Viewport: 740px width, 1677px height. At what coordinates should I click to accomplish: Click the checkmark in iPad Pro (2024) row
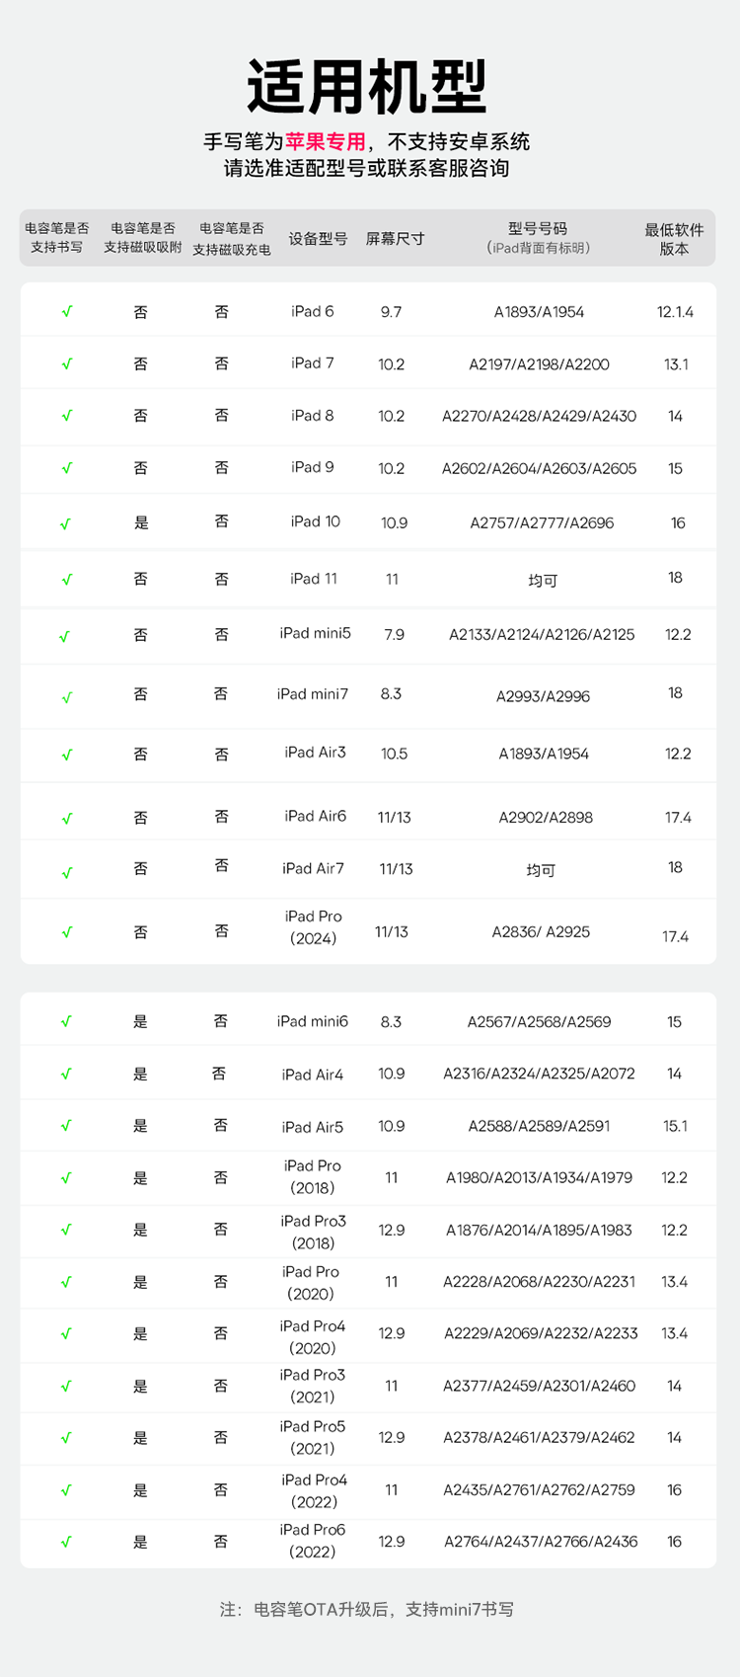67,931
